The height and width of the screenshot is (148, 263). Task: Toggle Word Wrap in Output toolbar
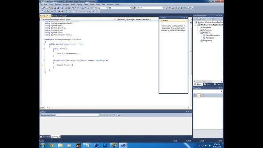118,115
